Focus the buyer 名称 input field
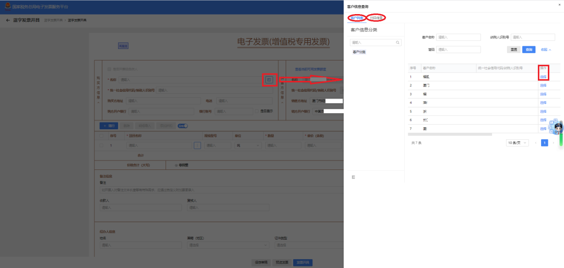The width and height of the screenshot is (564, 268). point(196,80)
